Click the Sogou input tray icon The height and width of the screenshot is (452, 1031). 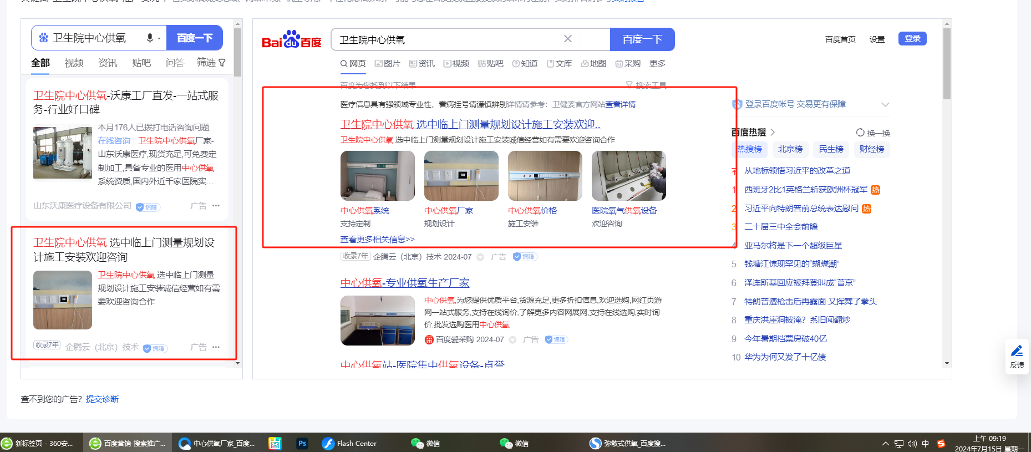pos(941,444)
